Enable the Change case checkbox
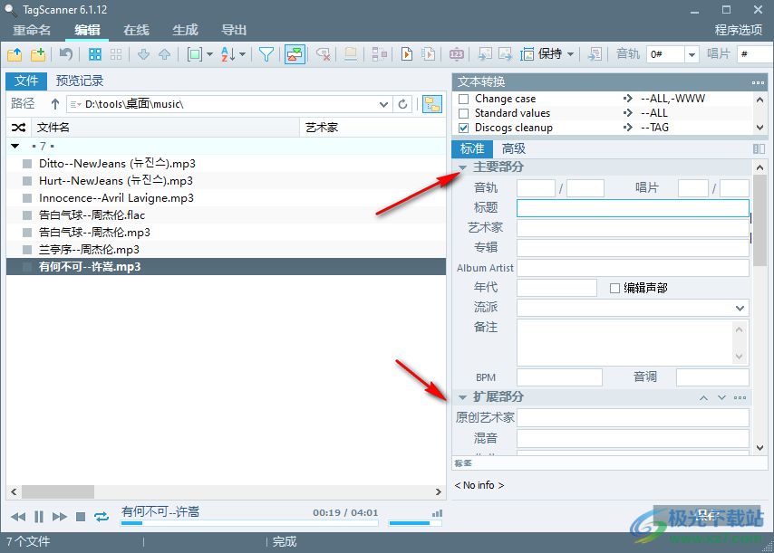Image resolution: width=774 pixels, height=553 pixels. [x=461, y=99]
